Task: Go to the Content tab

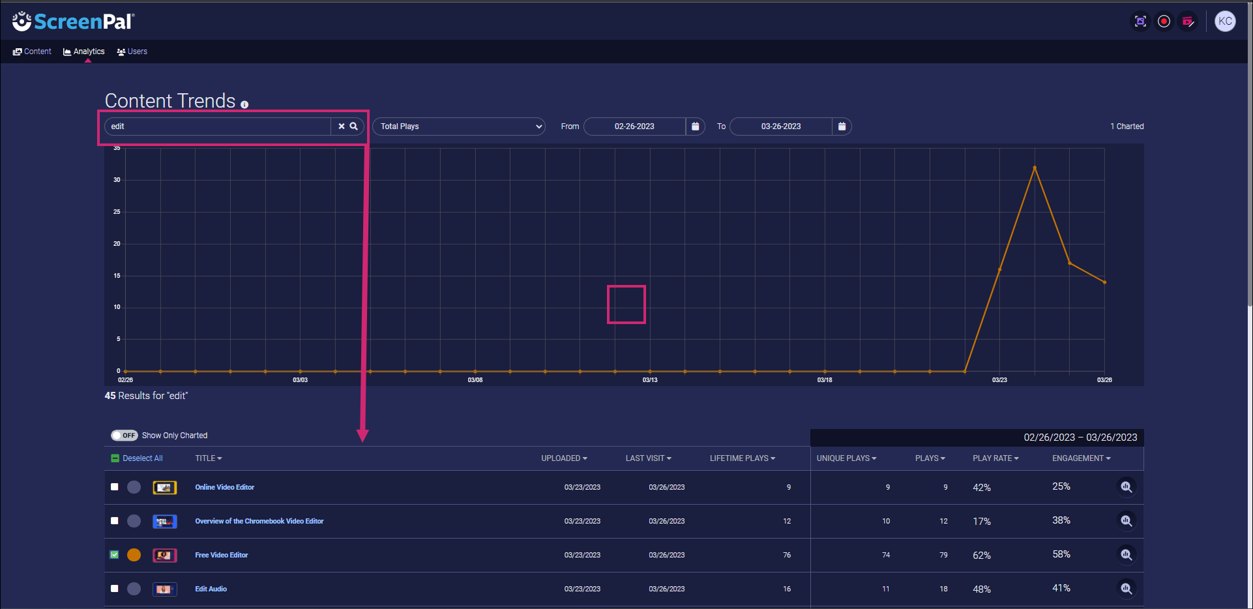Action: 32,52
